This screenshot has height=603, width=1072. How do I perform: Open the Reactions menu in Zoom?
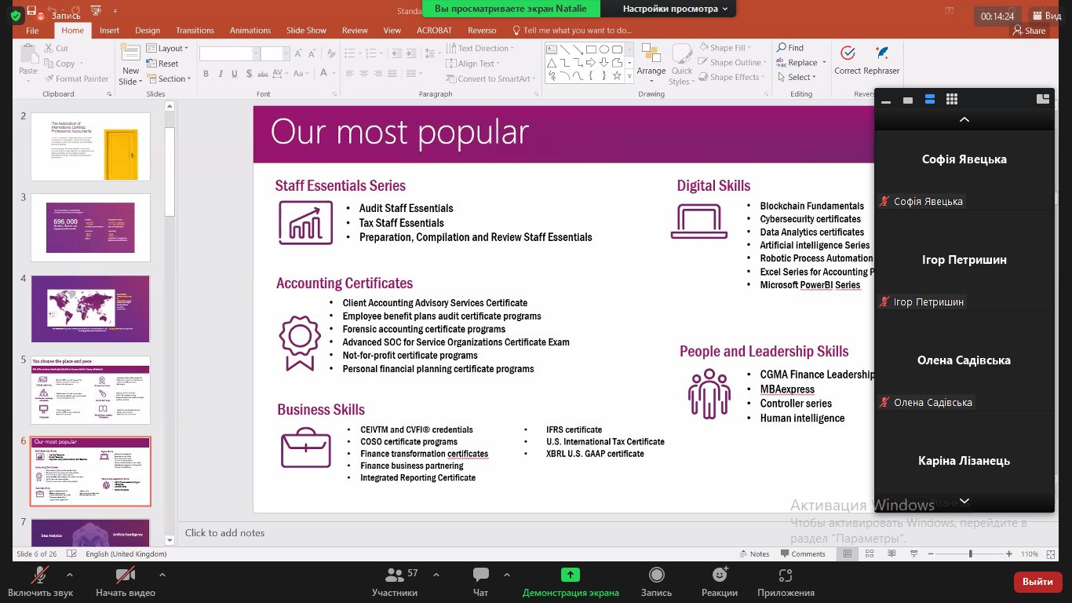[x=719, y=581]
